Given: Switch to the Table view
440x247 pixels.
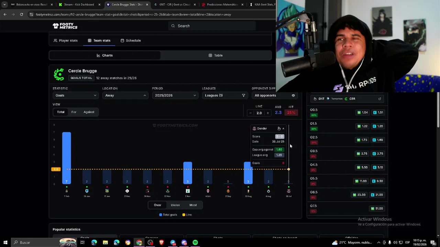Looking at the screenshot, I should [x=216, y=55].
